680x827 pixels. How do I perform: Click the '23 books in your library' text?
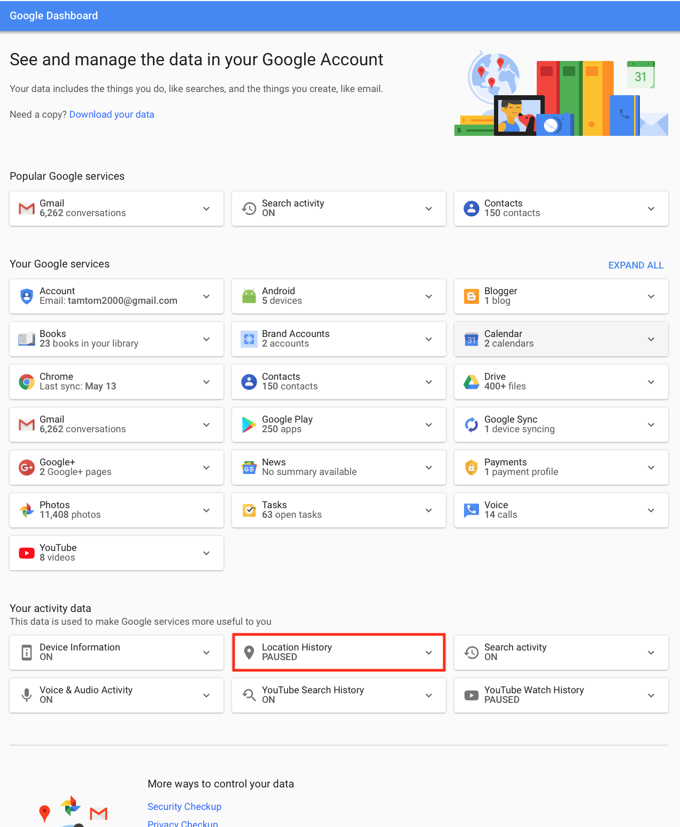(x=89, y=343)
